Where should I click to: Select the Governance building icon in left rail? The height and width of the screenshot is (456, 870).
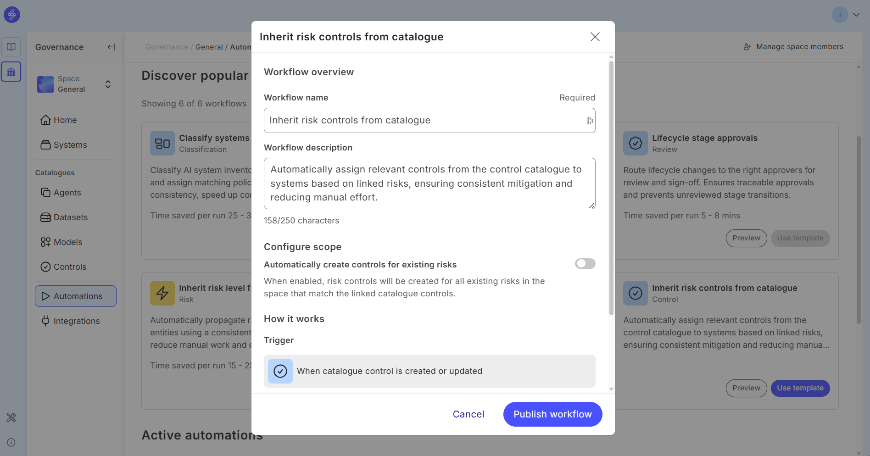click(11, 72)
